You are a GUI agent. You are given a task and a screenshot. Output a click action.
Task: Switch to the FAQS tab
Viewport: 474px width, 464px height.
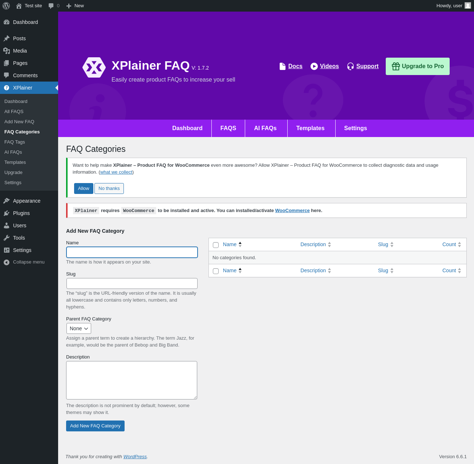228,128
